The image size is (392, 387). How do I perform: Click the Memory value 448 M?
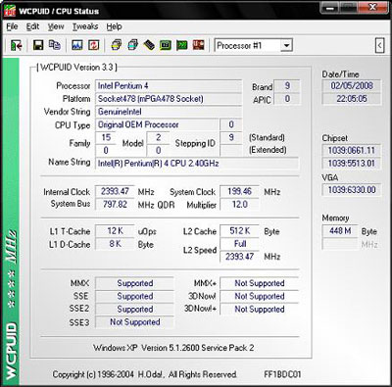coord(340,231)
